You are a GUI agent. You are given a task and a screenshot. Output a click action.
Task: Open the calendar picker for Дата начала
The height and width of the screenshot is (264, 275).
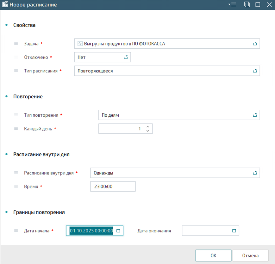coord(118,231)
